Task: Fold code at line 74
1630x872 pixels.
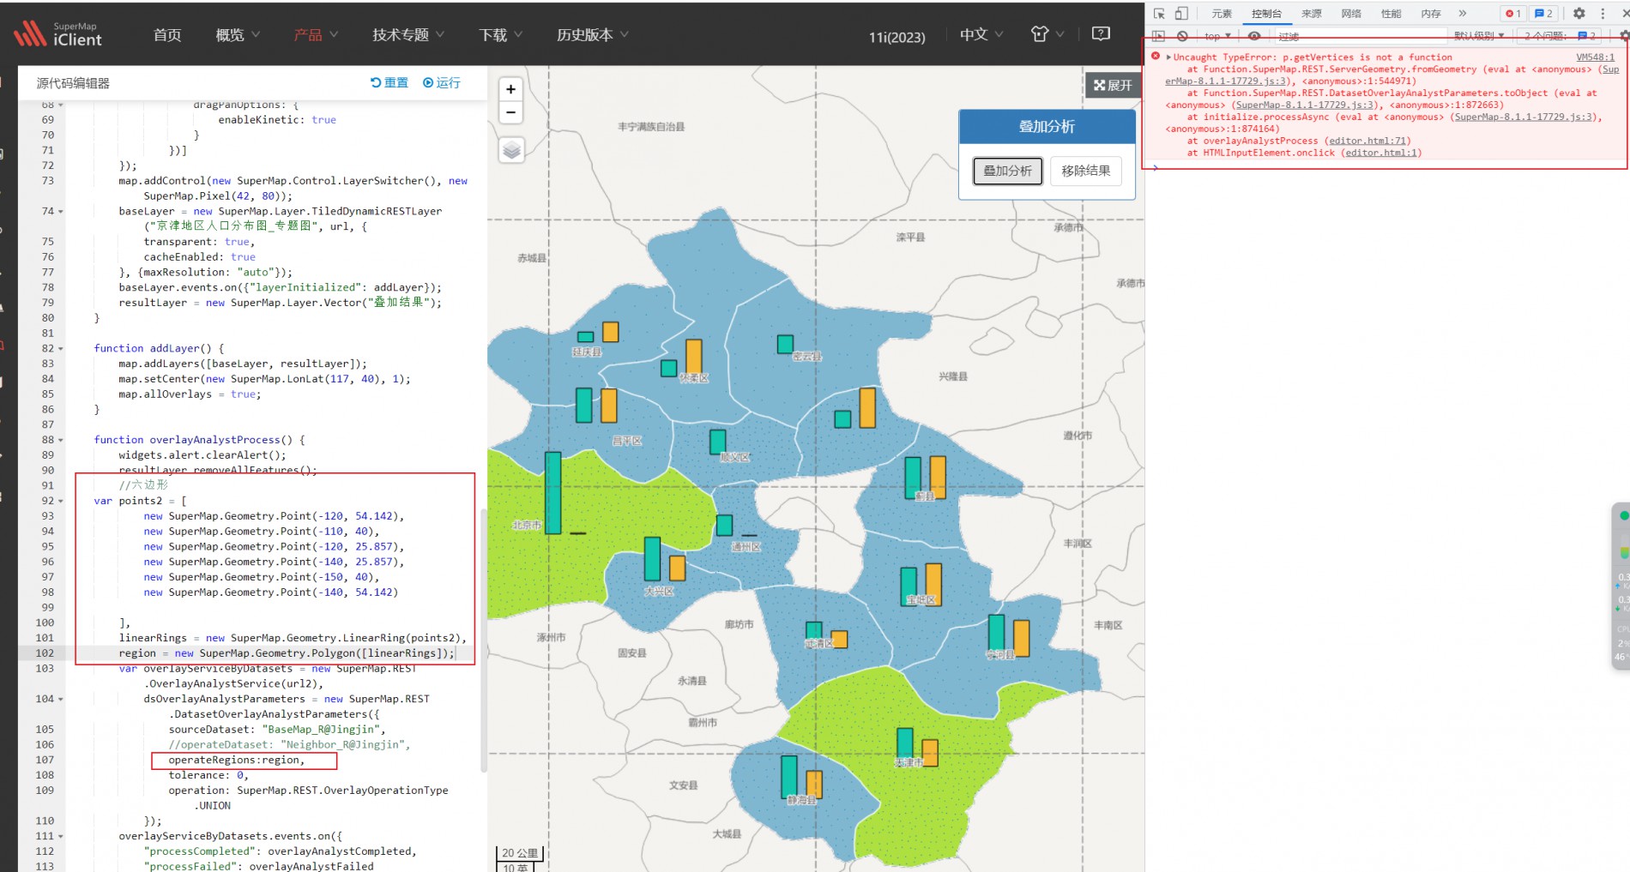Action: pyautogui.click(x=61, y=211)
